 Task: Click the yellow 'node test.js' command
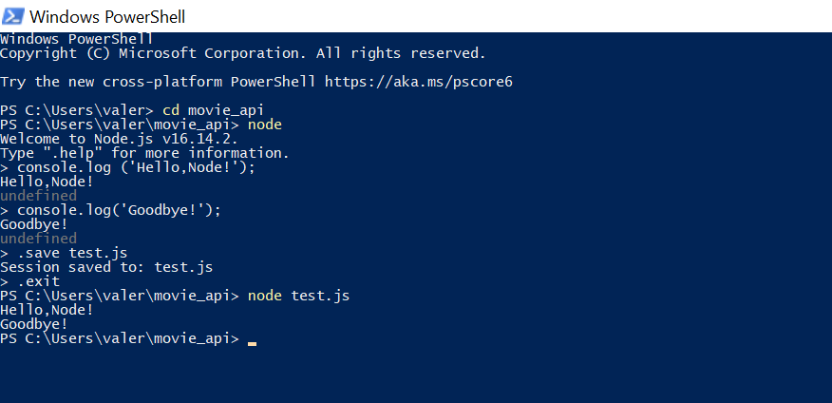point(299,296)
